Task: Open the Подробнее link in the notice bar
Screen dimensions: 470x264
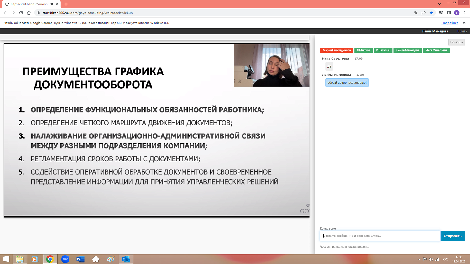Action: [x=449, y=23]
